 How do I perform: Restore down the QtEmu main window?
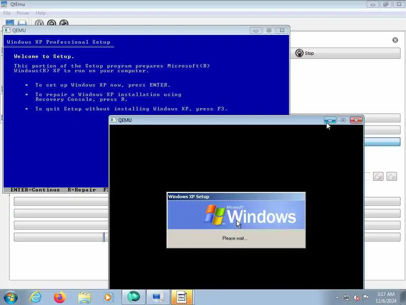click(386, 4)
